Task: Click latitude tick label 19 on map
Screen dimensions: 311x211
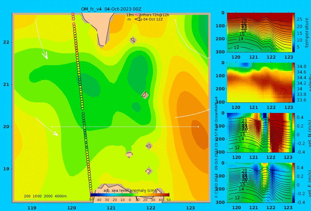Action: (6, 169)
